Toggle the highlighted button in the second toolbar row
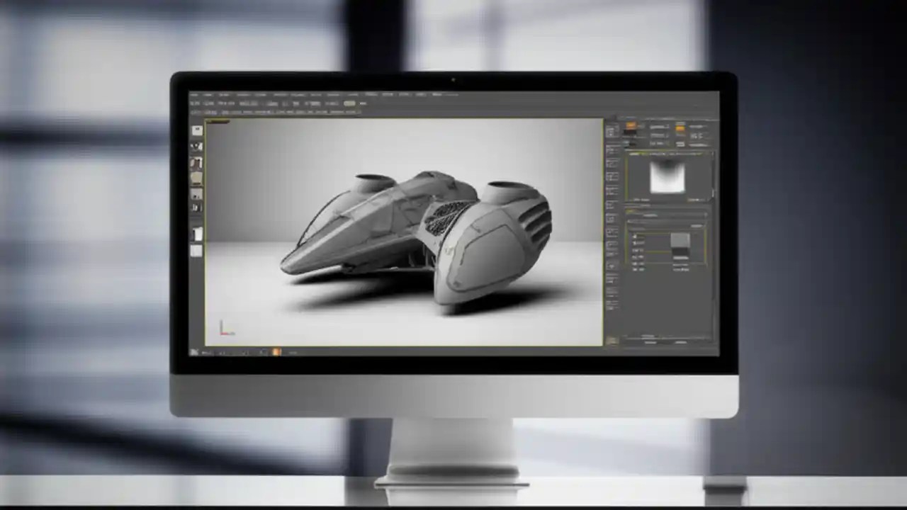907x510 pixels. coord(349,103)
